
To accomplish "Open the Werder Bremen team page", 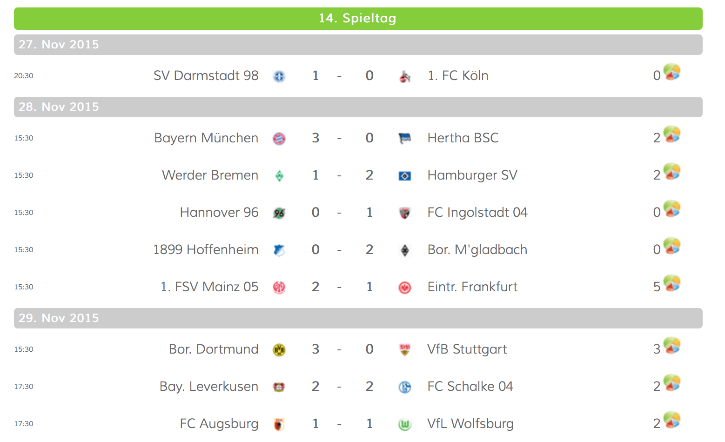I will tap(210, 175).
